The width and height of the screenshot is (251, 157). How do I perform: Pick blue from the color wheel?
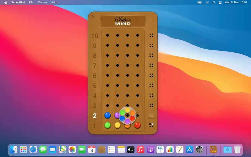[x=122, y=118]
